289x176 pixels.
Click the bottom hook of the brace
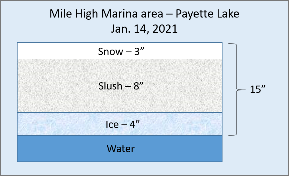point(232,135)
